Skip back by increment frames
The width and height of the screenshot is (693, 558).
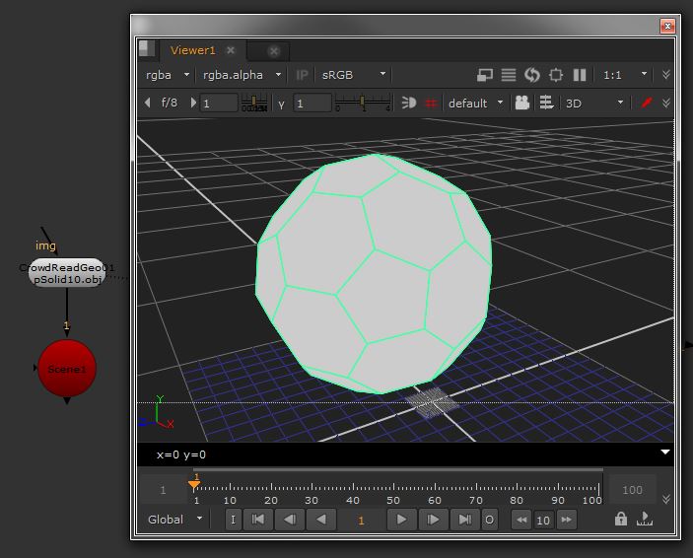(x=521, y=520)
